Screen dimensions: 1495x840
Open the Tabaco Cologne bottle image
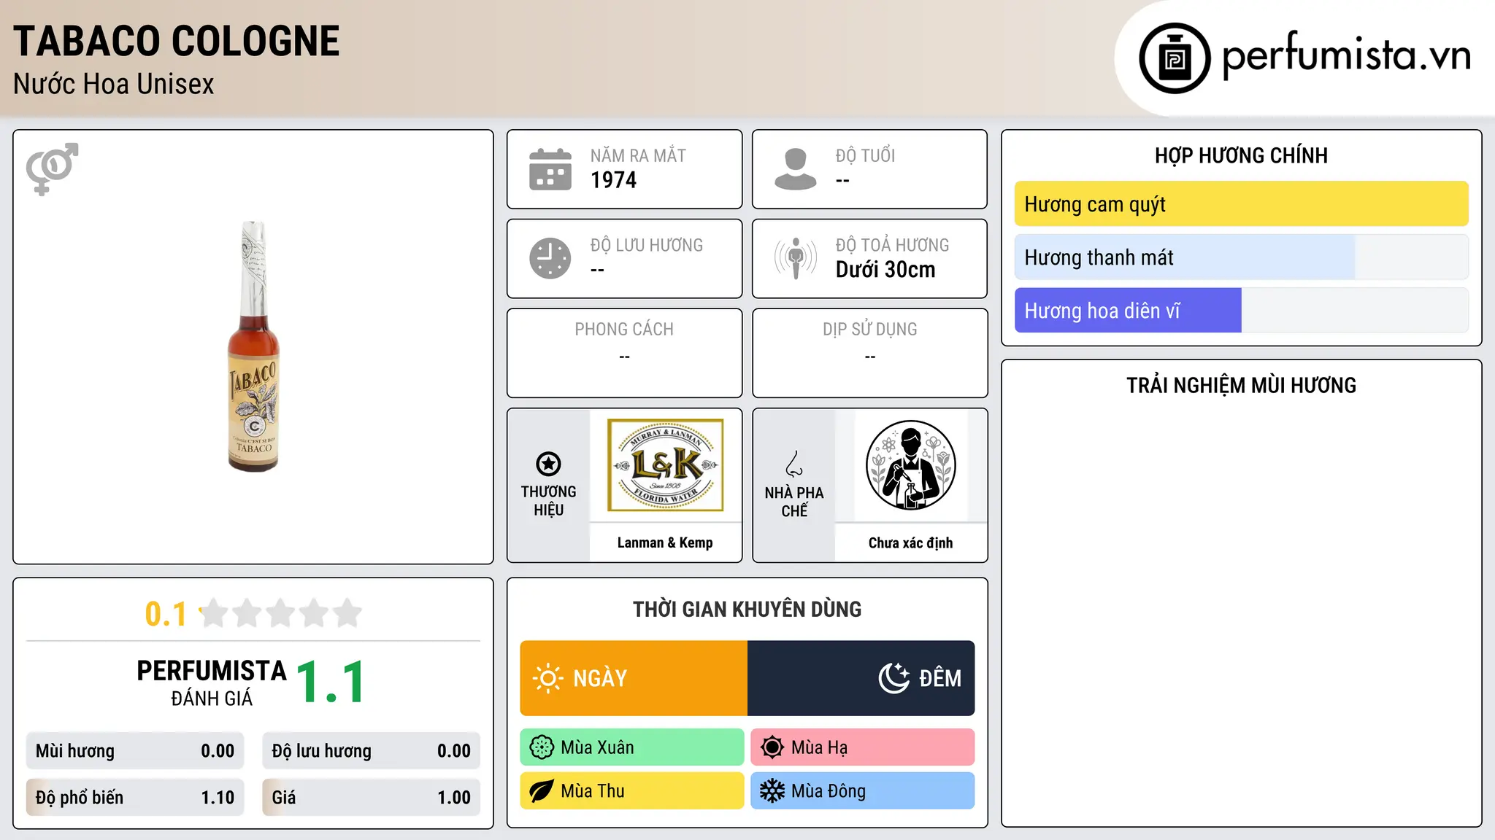tap(253, 346)
